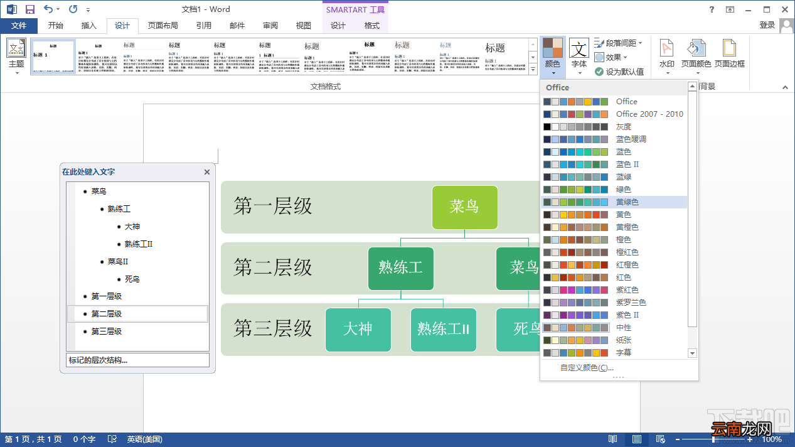Open the Fonts (字体) button

[579, 57]
